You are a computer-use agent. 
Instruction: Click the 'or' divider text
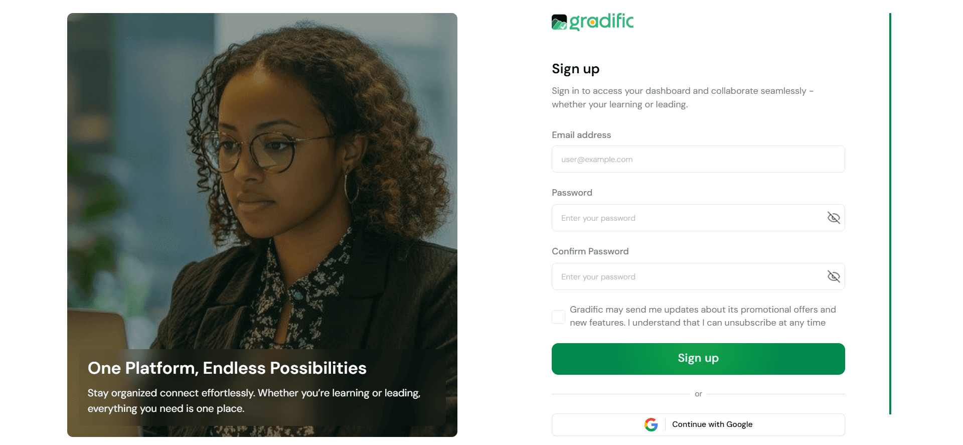(698, 394)
